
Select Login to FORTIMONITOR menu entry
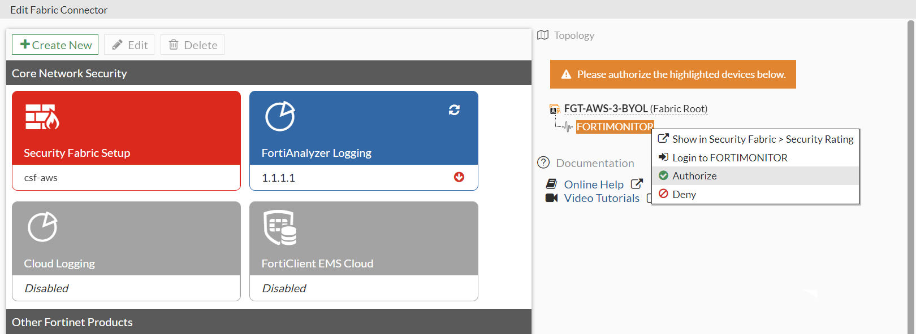(729, 158)
